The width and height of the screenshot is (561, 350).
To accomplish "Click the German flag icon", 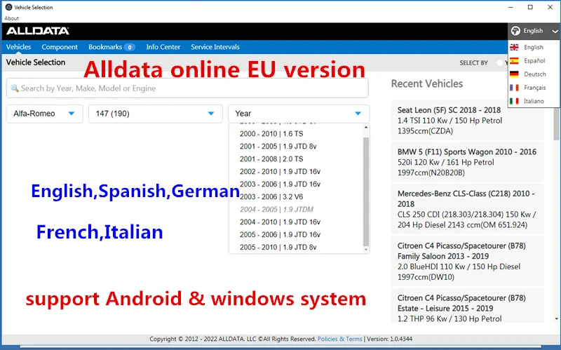I will click(x=514, y=74).
